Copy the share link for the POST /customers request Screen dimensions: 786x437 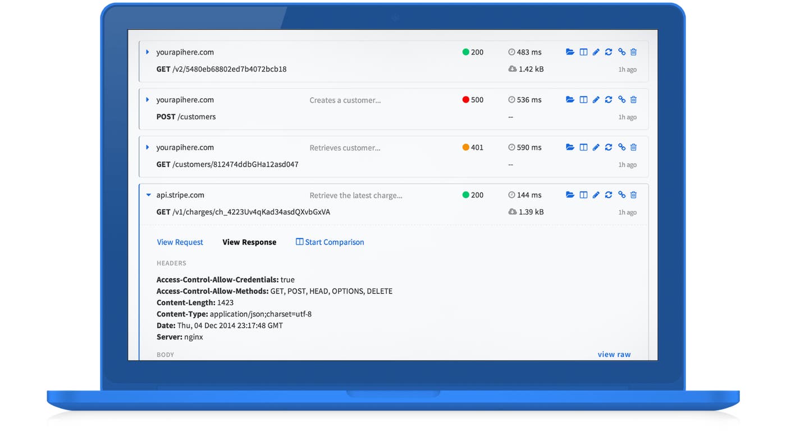tap(622, 99)
